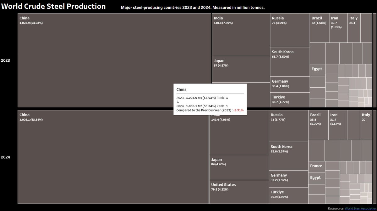
Task: Click the World Crude Steel Production title
Action: pos(53,6)
